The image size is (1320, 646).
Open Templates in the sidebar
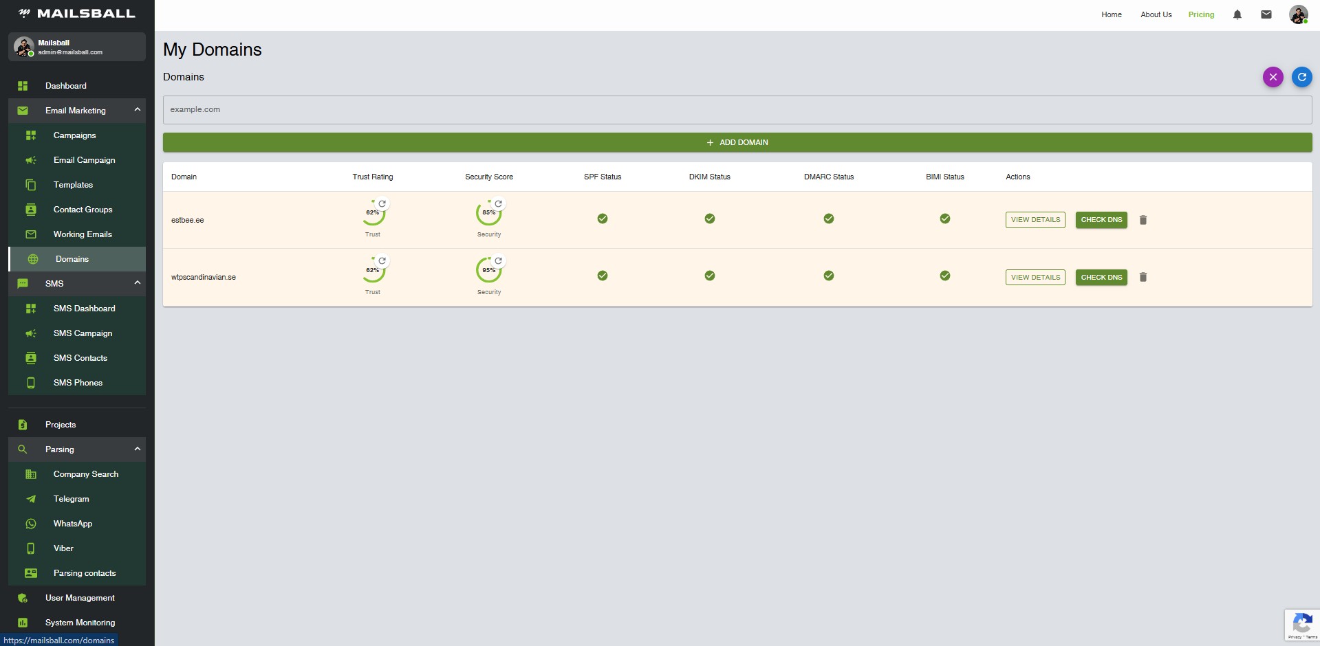pos(73,185)
